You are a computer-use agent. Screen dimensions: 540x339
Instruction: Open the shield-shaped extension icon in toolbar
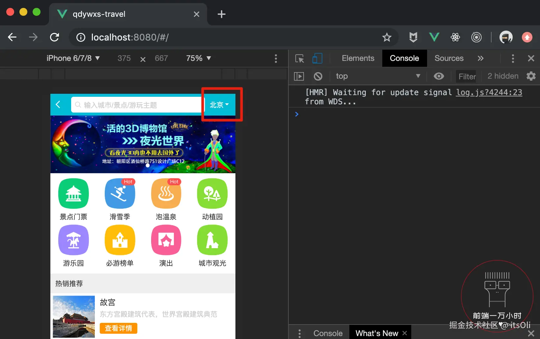413,37
